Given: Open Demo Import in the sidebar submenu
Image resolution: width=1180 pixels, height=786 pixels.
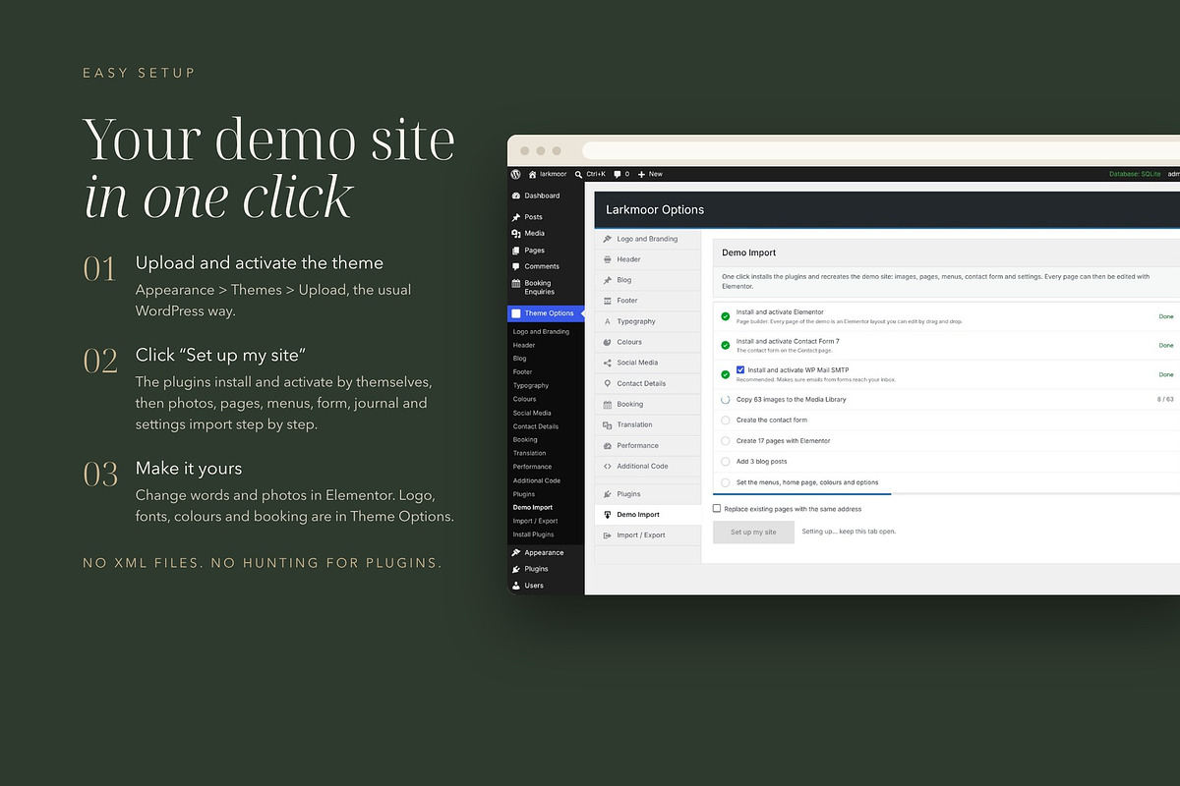Looking at the screenshot, I should pyautogui.click(x=533, y=508).
